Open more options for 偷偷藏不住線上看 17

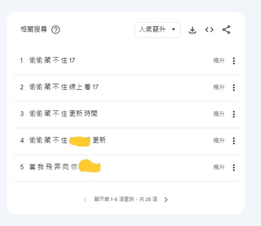point(234,87)
